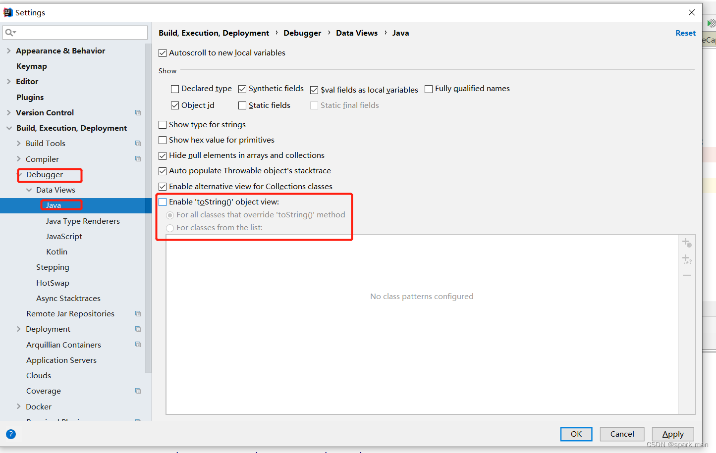Uncheck Synthetic fields
716x453 pixels.
[x=242, y=89]
